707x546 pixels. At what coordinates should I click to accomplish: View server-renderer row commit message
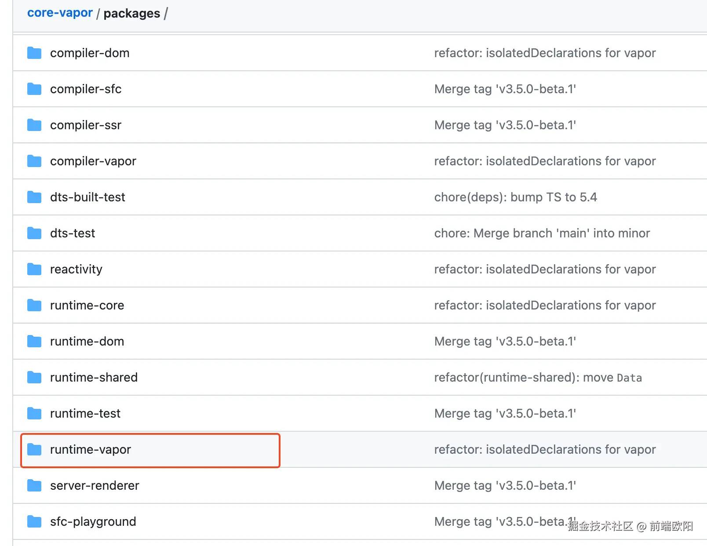tap(505, 486)
